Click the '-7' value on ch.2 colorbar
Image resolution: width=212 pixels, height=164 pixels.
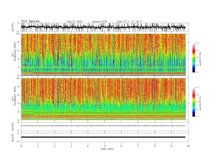198,117
